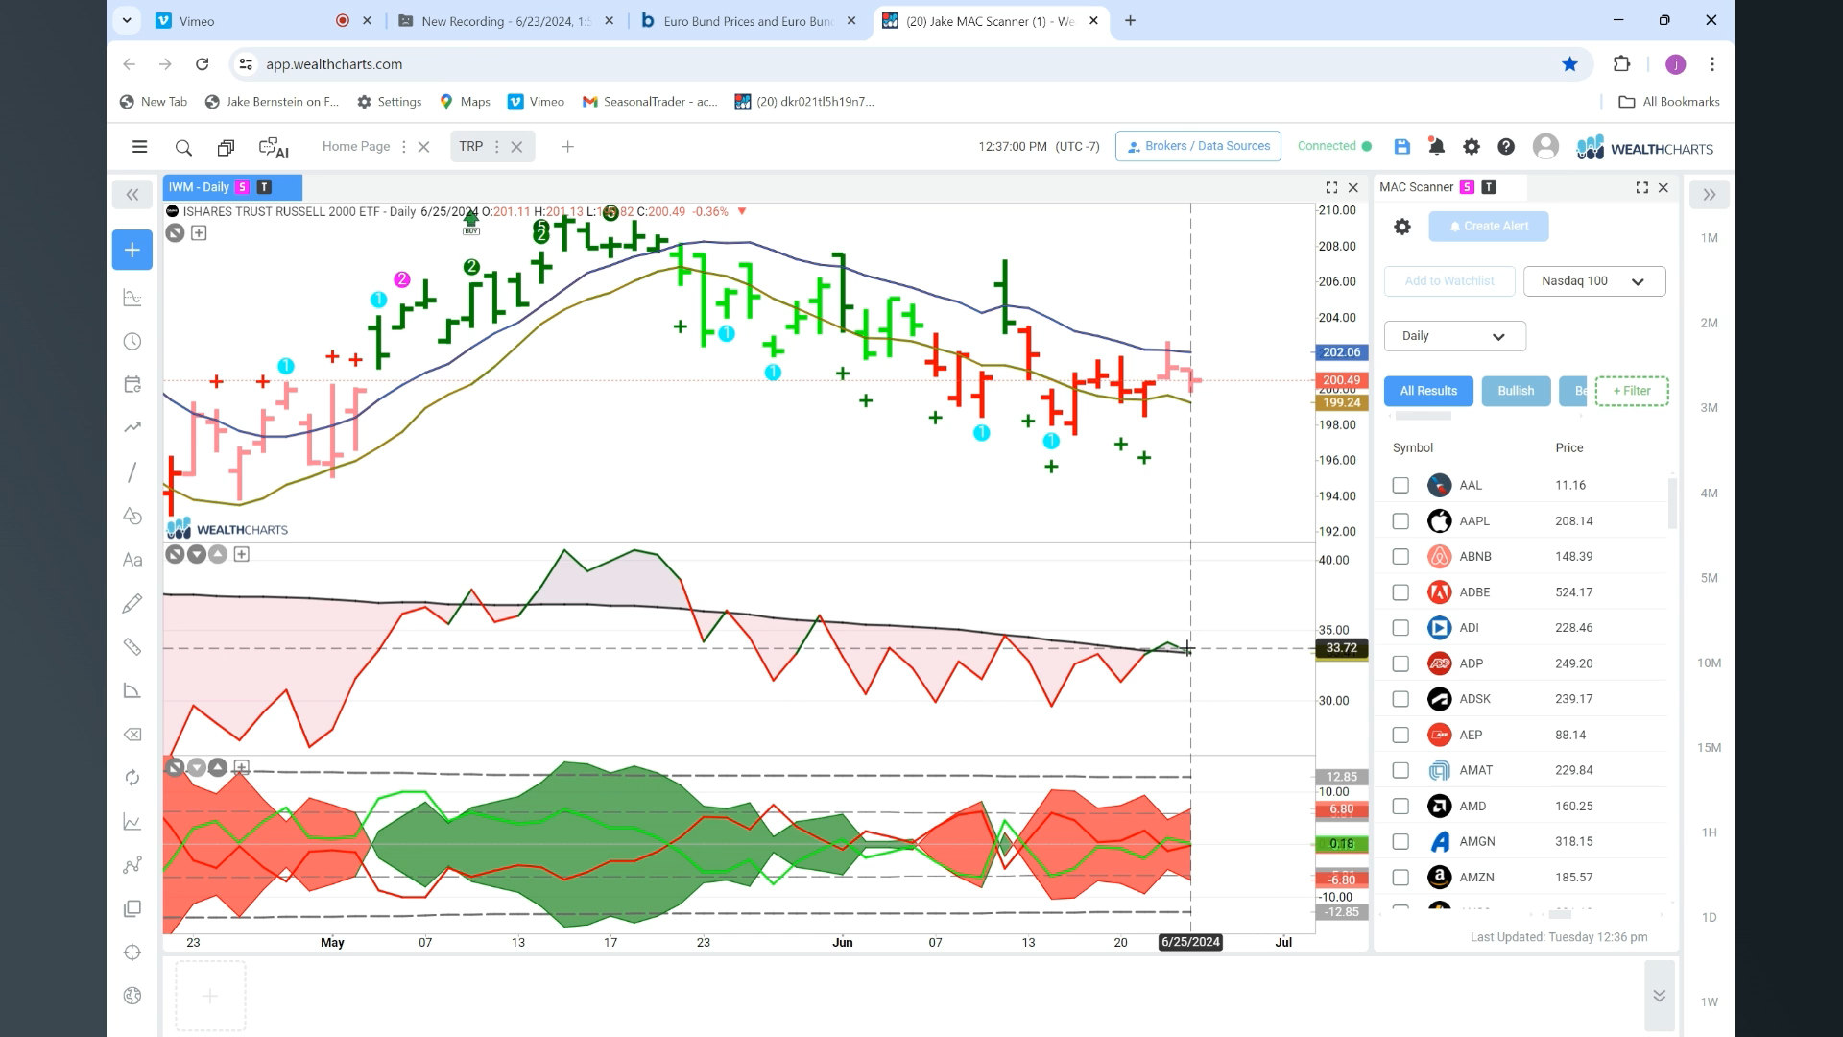The height and width of the screenshot is (1037, 1843).
Task: Click the + Filter button
Action: coord(1632,391)
